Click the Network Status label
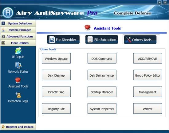169x133 pixels. pos(18,71)
